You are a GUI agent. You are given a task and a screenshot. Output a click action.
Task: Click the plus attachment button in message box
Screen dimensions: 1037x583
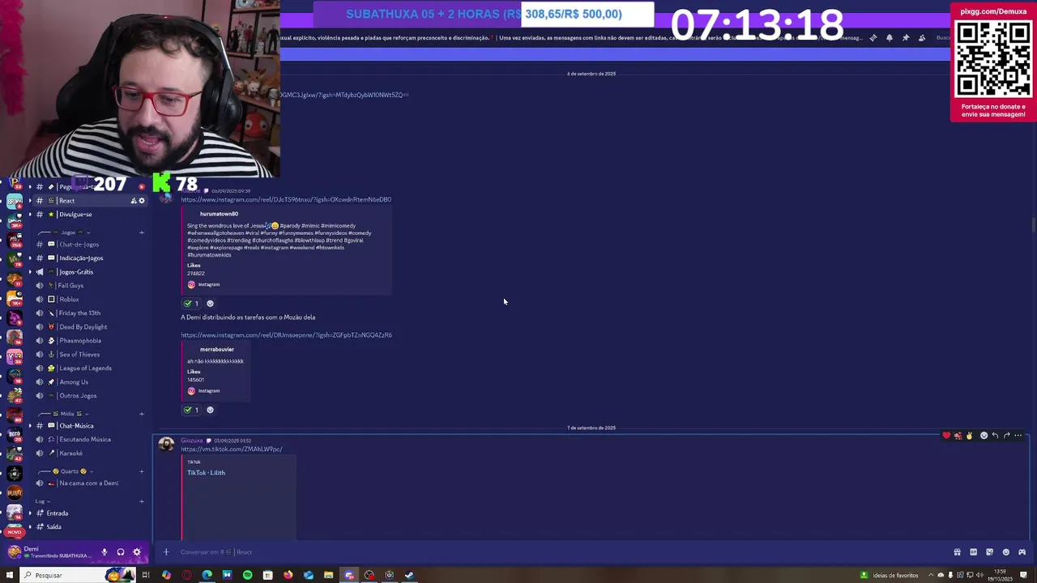click(166, 552)
